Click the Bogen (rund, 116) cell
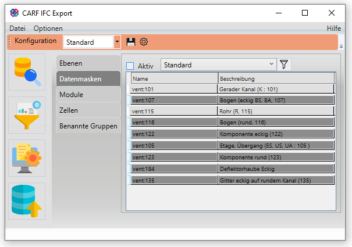 [x=276, y=122]
